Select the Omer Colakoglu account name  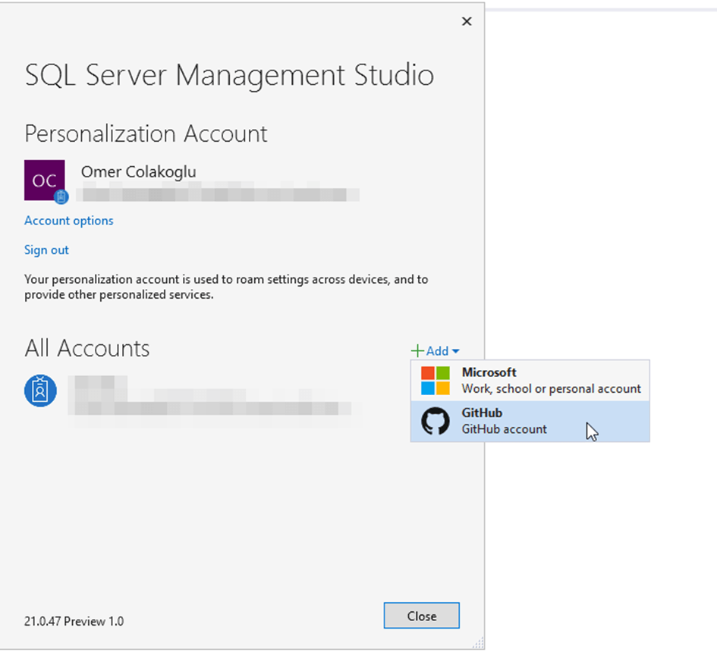pos(138,171)
